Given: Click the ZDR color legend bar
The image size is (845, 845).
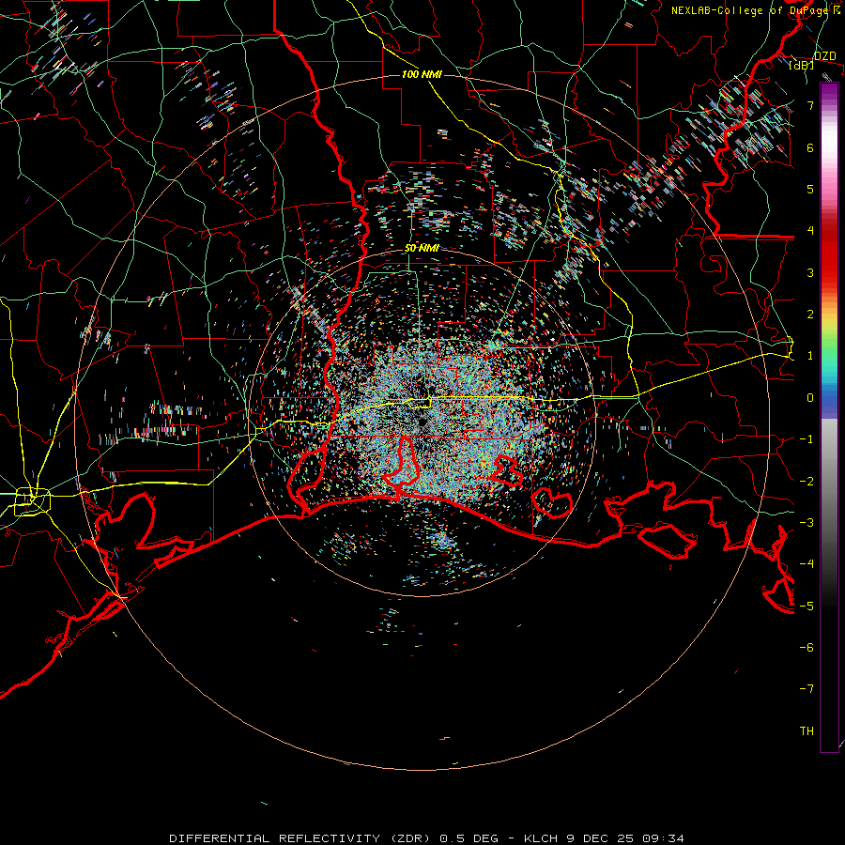Looking at the screenshot, I should click(829, 417).
